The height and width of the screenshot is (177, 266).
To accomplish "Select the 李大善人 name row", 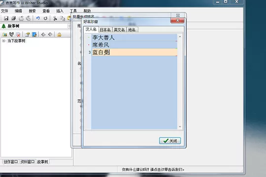I will pyautogui.click(x=134, y=37).
